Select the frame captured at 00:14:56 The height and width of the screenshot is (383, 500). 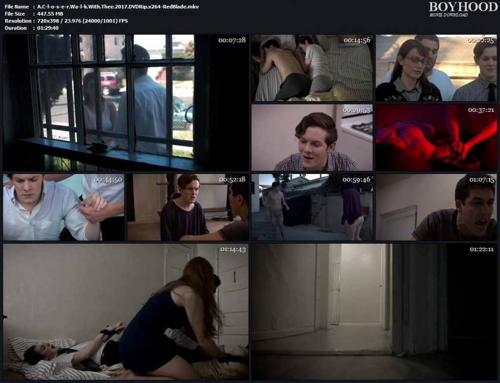[x=312, y=68]
